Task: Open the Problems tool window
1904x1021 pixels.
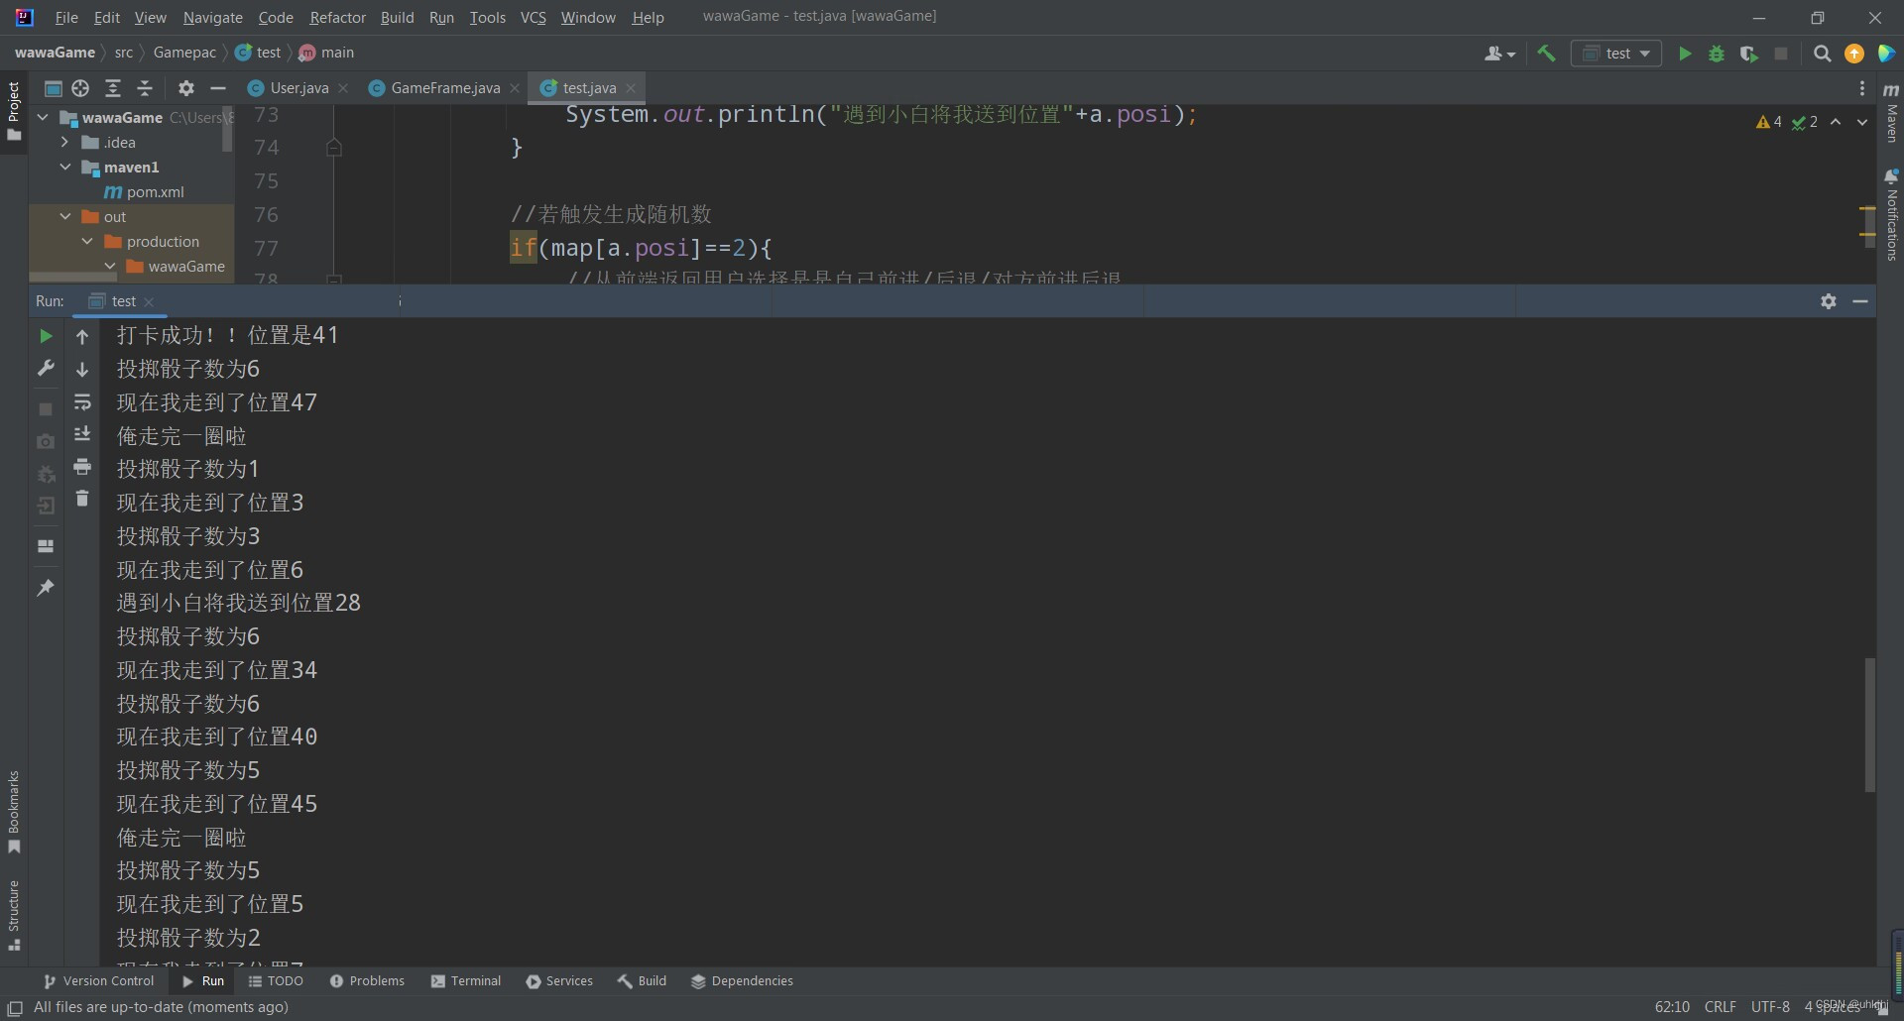Action: coord(367,981)
